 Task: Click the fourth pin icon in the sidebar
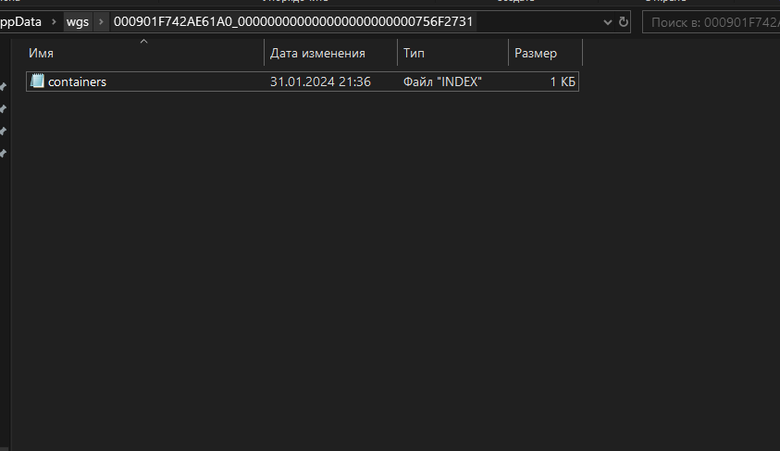coord(3,154)
